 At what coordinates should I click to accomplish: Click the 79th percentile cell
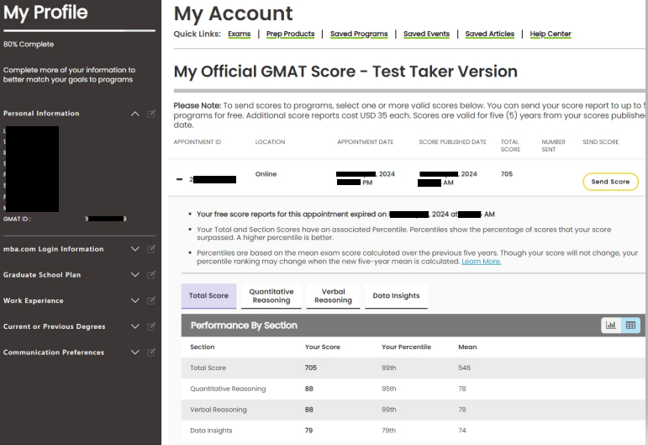point(388,431)
